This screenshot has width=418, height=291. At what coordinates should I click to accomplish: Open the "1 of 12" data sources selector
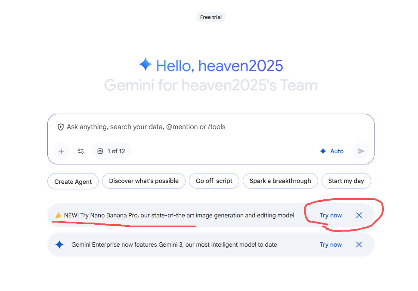click(x=111, y=151)
